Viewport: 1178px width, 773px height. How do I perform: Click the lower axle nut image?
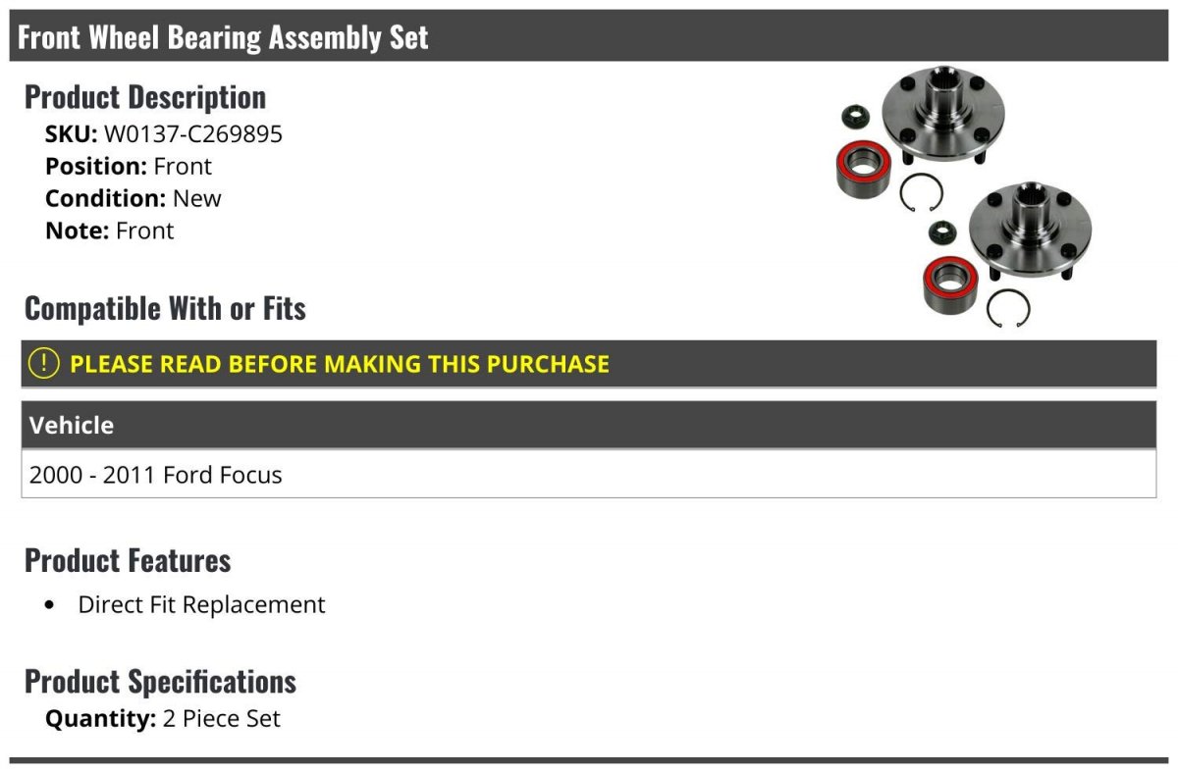point(944,235)
